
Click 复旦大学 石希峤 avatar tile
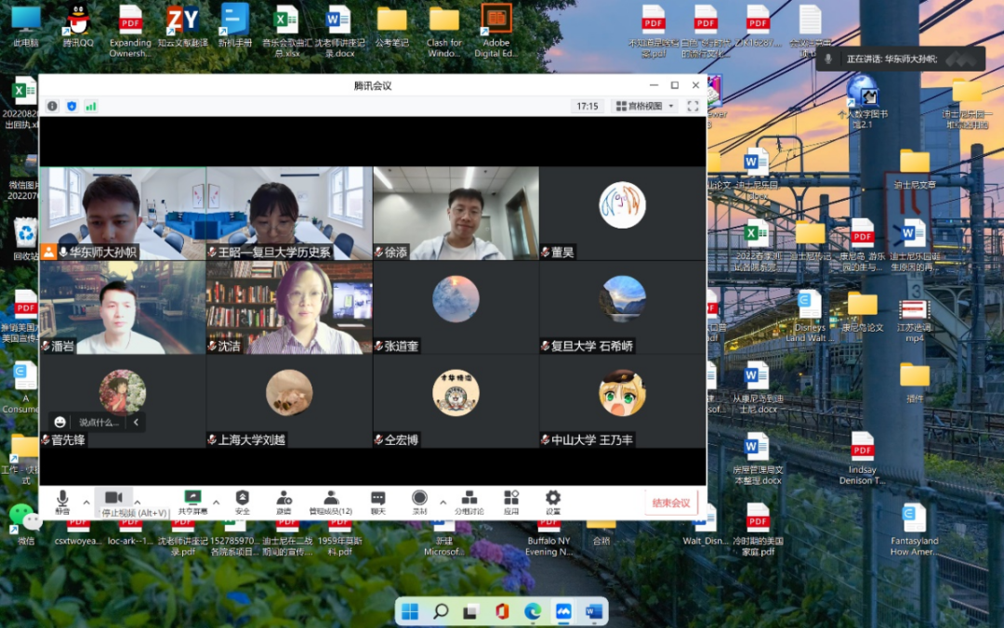[622, 307]
